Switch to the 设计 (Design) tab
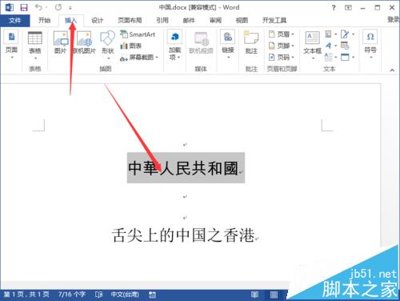The height and width of the screenshot is (301, 400). click(x=97, y=20)
